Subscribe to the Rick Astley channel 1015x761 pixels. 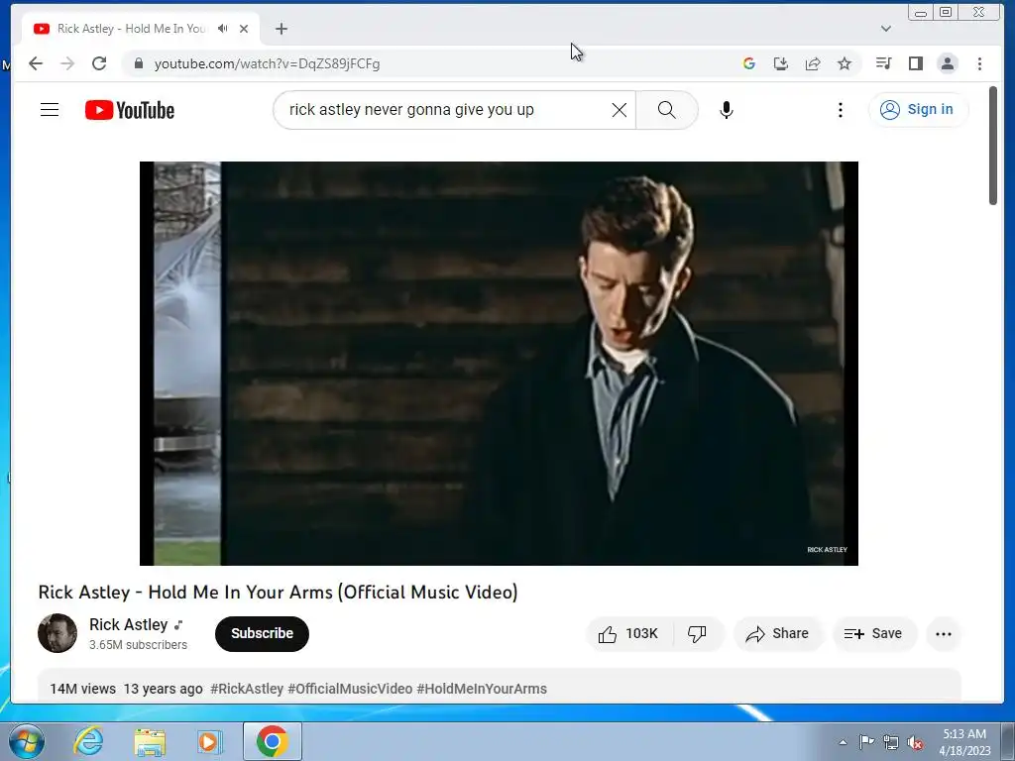click(262, 633)
